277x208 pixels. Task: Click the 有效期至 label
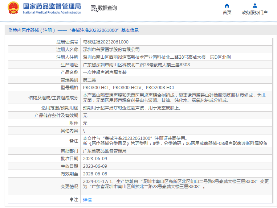[x=69, y=174]
